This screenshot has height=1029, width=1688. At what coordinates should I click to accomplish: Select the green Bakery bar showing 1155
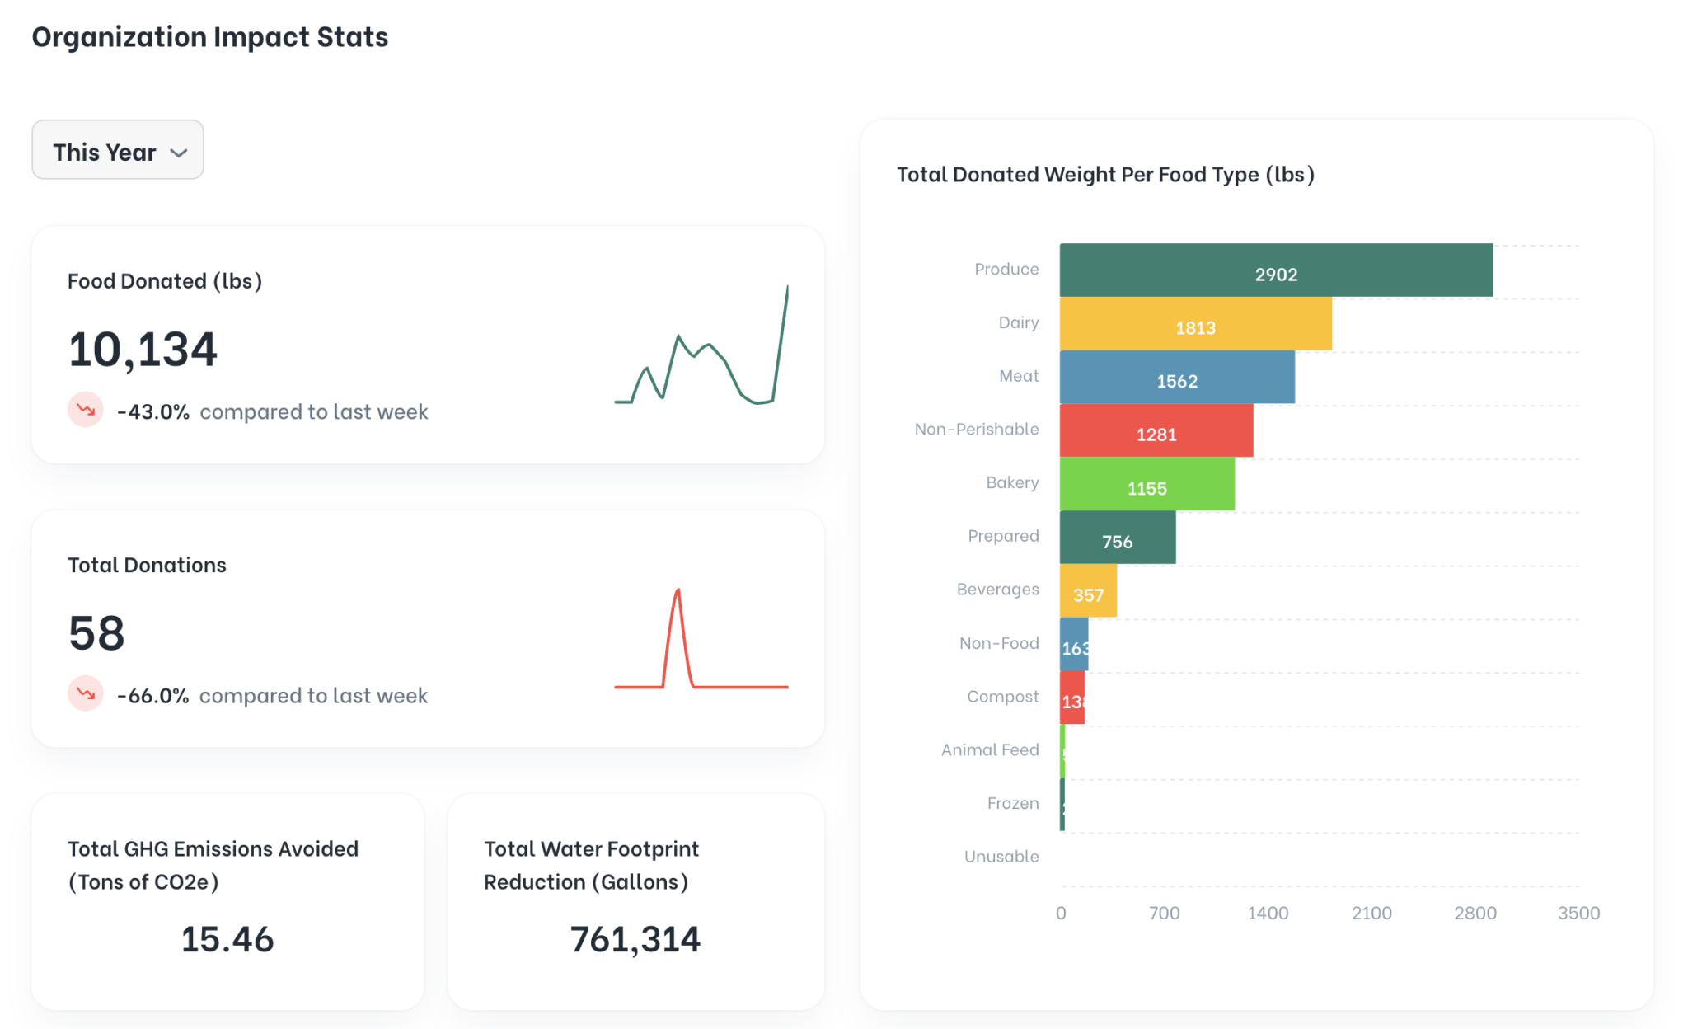1146,484
